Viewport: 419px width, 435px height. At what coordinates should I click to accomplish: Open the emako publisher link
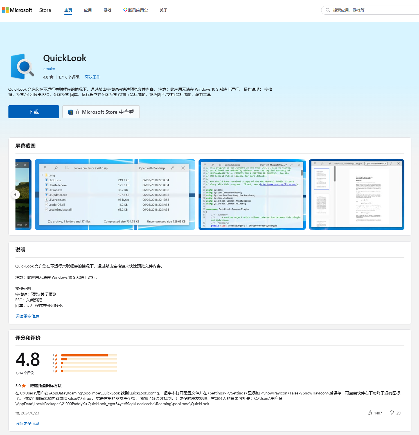[x=49, y=69]
